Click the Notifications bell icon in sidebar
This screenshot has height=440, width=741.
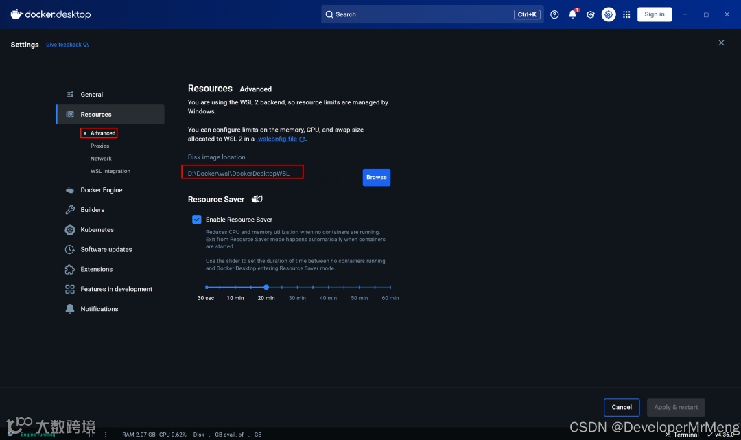tap(70, 309)
